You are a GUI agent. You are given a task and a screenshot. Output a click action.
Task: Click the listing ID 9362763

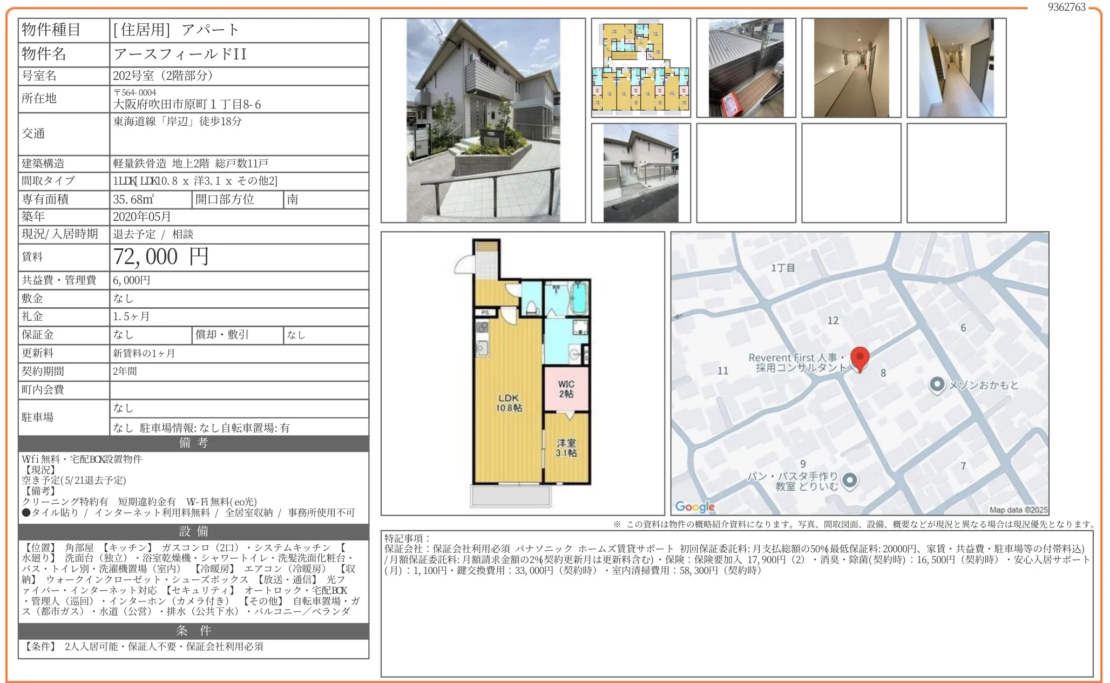[x=1066, y=7]
